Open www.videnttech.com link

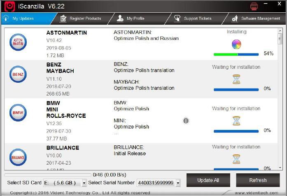(257, 193)
